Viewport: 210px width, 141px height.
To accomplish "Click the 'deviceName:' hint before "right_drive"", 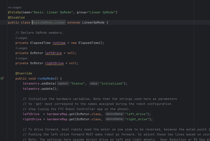I will [x=115, y=119].
